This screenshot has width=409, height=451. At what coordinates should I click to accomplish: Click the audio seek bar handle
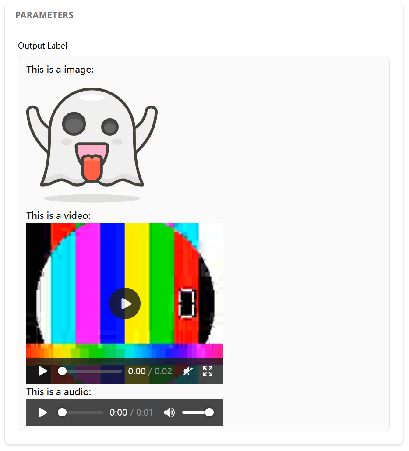pyautogui.click(x=63, y=412)
